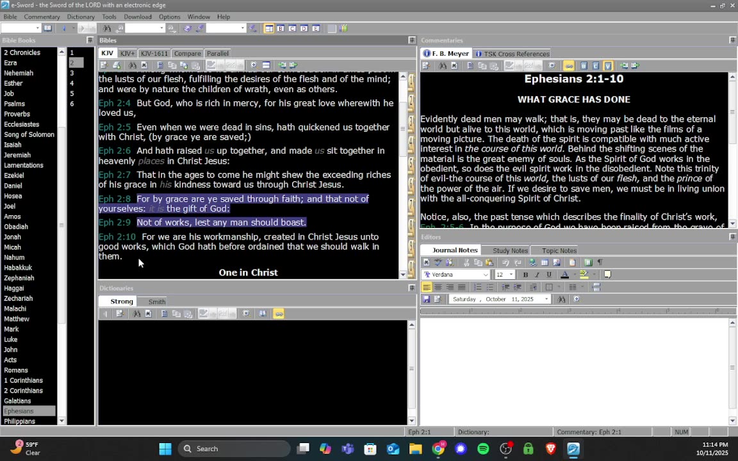The height and width of the screenshot is (461, 738).
Task: Click the paste icon in Editors toolbar
Action: 489,263
